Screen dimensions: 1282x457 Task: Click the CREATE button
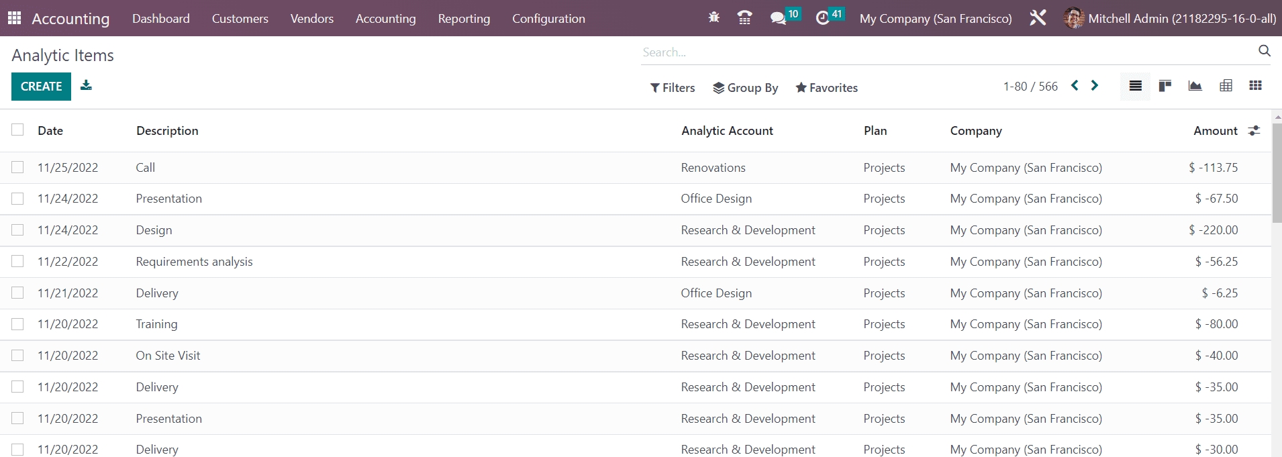click(41, 87)
